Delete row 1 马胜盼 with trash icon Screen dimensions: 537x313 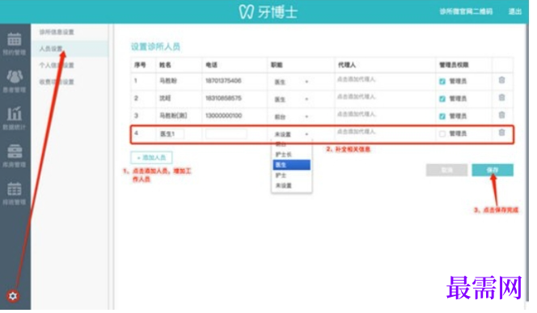coord(501,80)
